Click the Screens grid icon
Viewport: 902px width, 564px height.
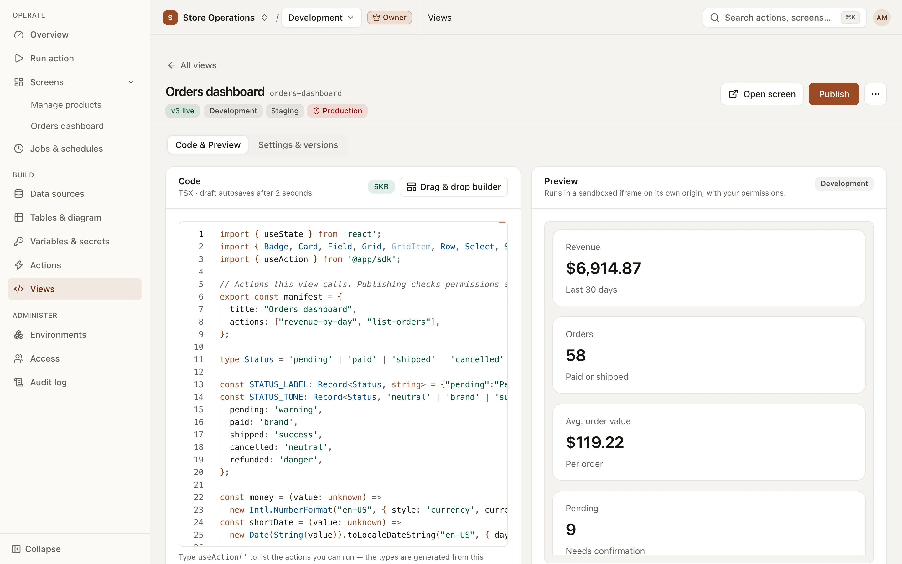[x=19, y=82]
